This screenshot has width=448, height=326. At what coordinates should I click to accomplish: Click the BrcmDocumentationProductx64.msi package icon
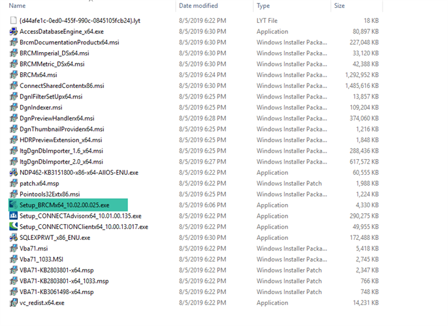pos(14,42)
